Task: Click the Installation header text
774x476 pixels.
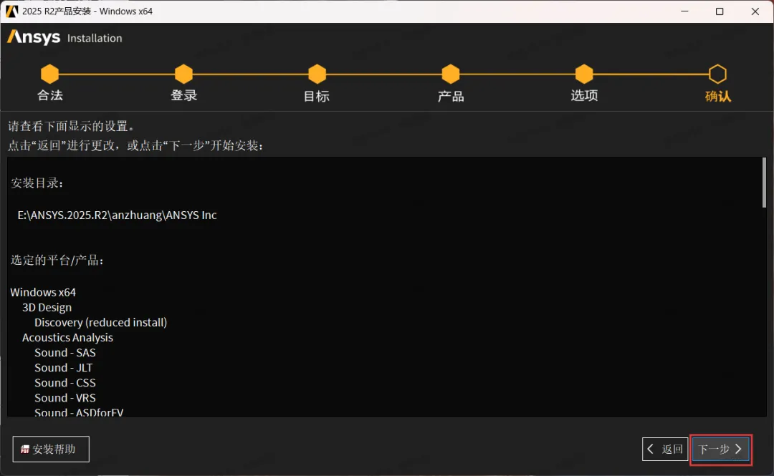Action: point(95,38)
